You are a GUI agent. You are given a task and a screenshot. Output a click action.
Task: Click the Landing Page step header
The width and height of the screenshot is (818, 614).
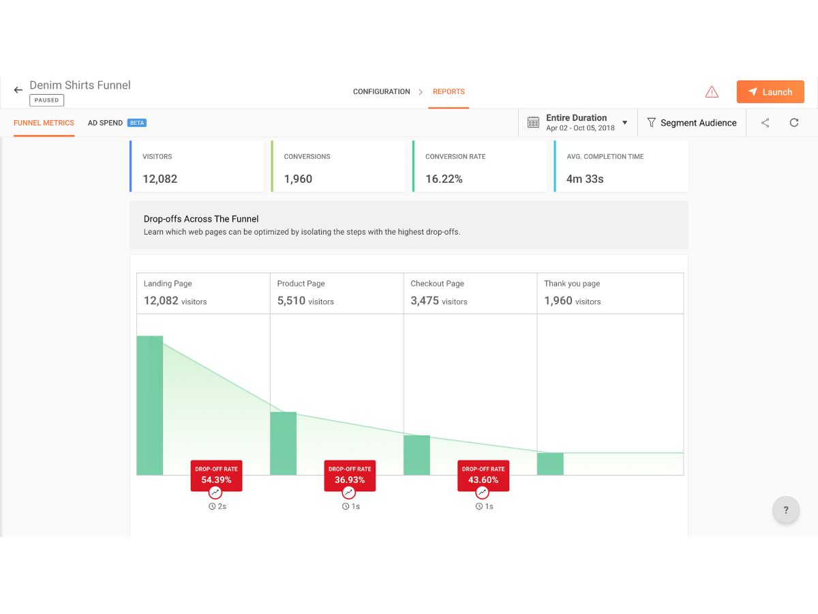203,293
